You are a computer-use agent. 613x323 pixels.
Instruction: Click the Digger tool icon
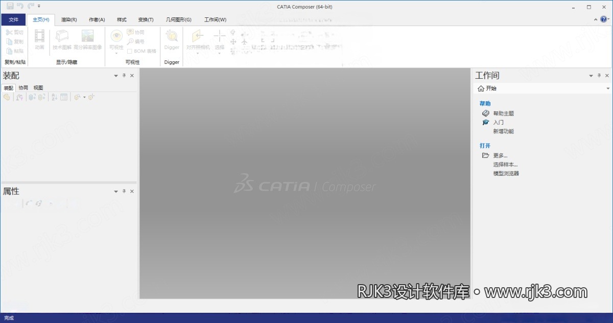click(172, 35)
